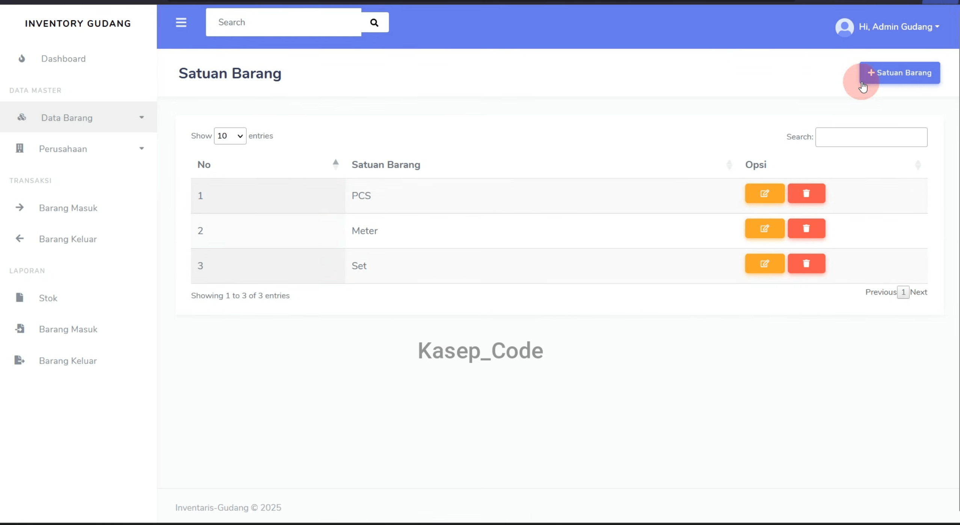Click the Inventaris-Gudang © 2025 footer text
The height and width of the screenshot is (525, 960).
[x=228, y=508]
